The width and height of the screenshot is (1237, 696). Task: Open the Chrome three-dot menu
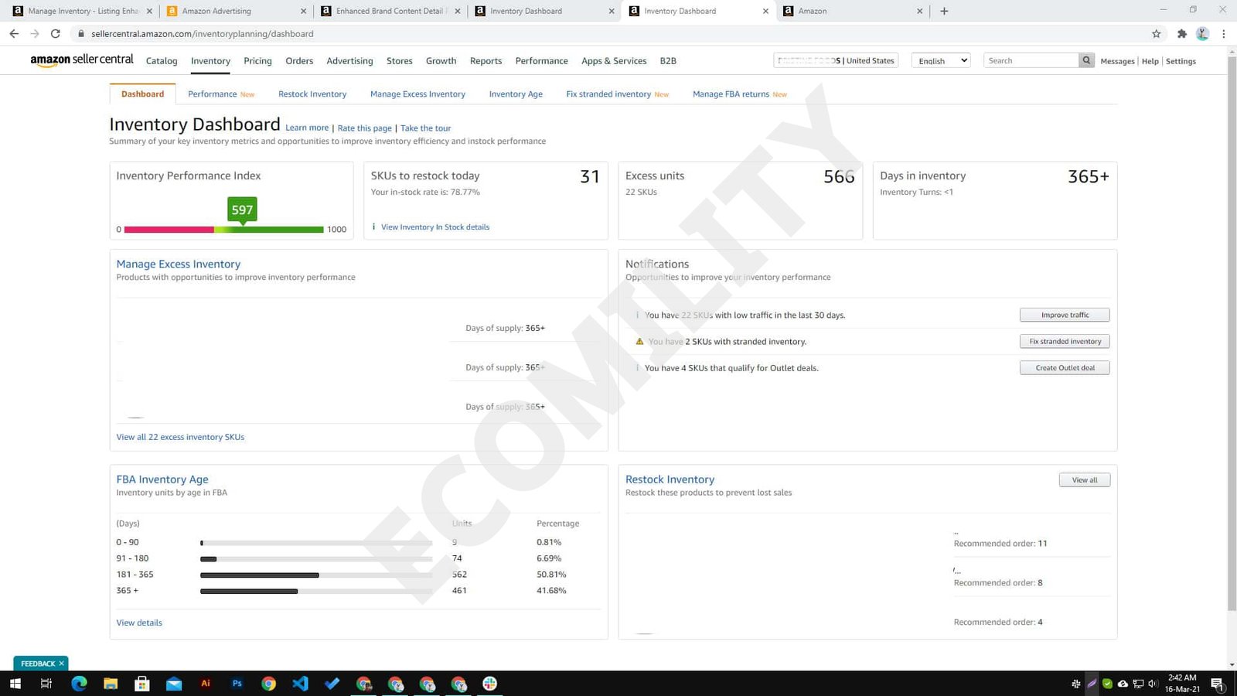click(x=1223, y=34)
